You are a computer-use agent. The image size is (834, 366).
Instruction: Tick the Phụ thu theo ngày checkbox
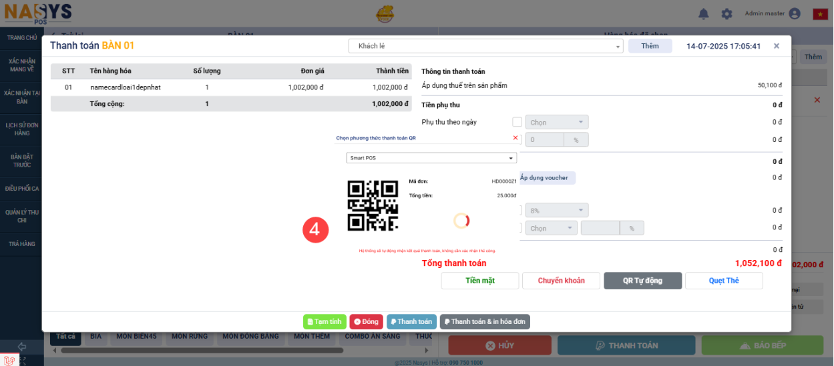click(x=517, y=122)
